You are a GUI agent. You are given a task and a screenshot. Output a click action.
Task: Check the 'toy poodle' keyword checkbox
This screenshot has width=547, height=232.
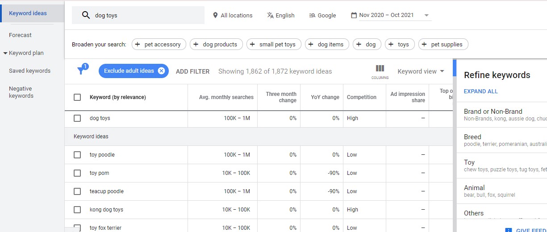(77, 155)
